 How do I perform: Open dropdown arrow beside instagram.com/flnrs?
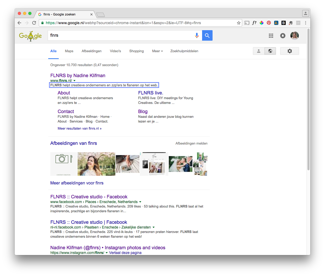point(107,253)
